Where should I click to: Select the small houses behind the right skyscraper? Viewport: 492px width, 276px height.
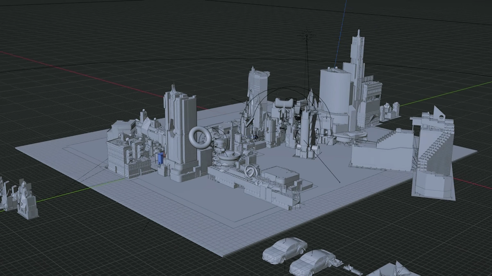(x=389, y=110)
